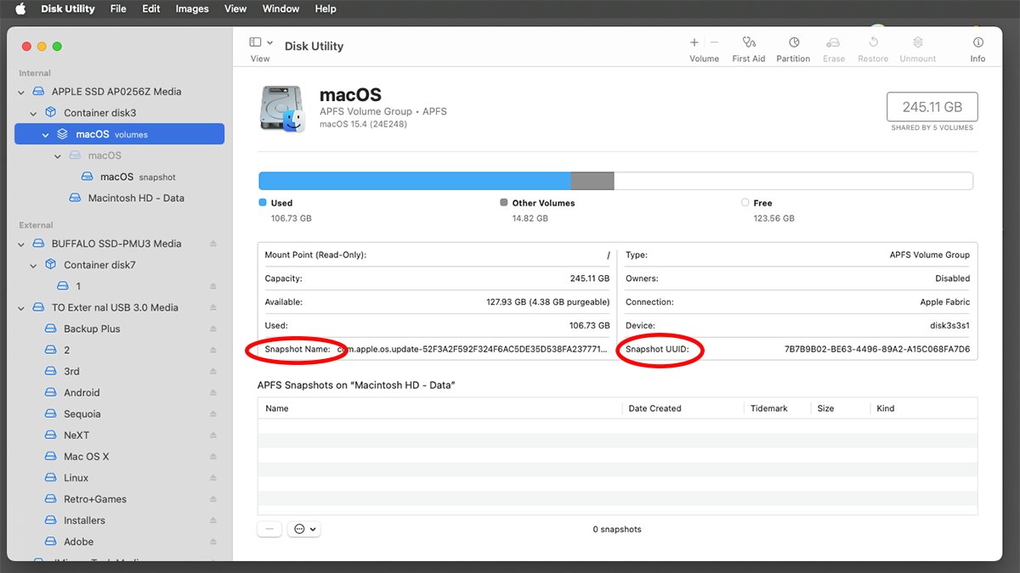1020x573 pixels.
Task: Click the Remove Volume minus icon
Action: 714,42
